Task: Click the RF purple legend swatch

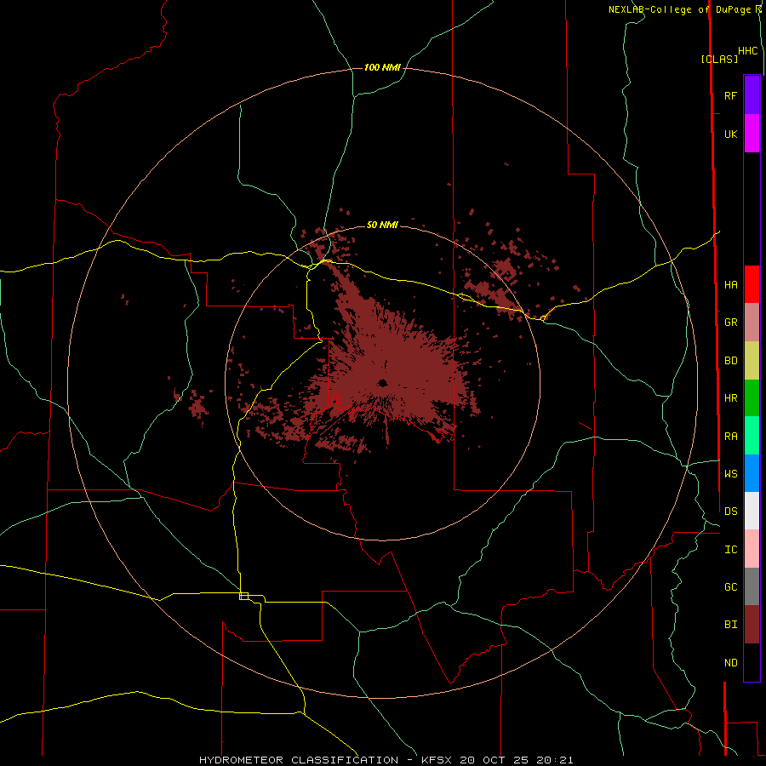Action: click(x=752, y=94)
